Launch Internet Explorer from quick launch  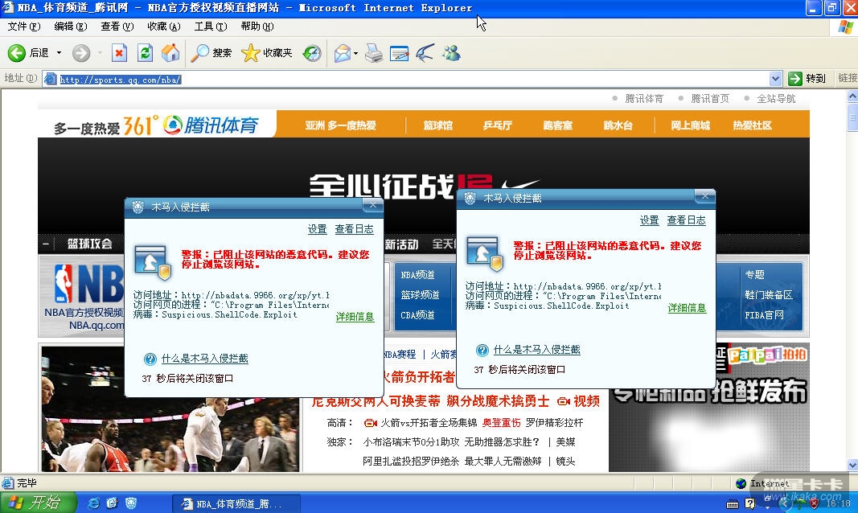[x=93, y=503]
